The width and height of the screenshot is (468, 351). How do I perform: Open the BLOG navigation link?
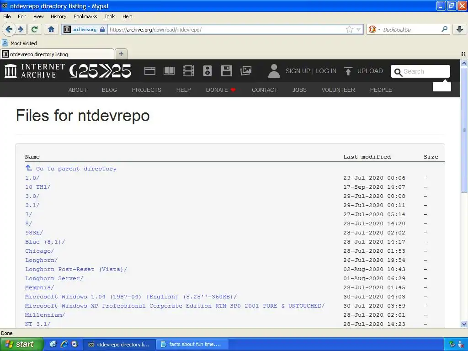109,90
